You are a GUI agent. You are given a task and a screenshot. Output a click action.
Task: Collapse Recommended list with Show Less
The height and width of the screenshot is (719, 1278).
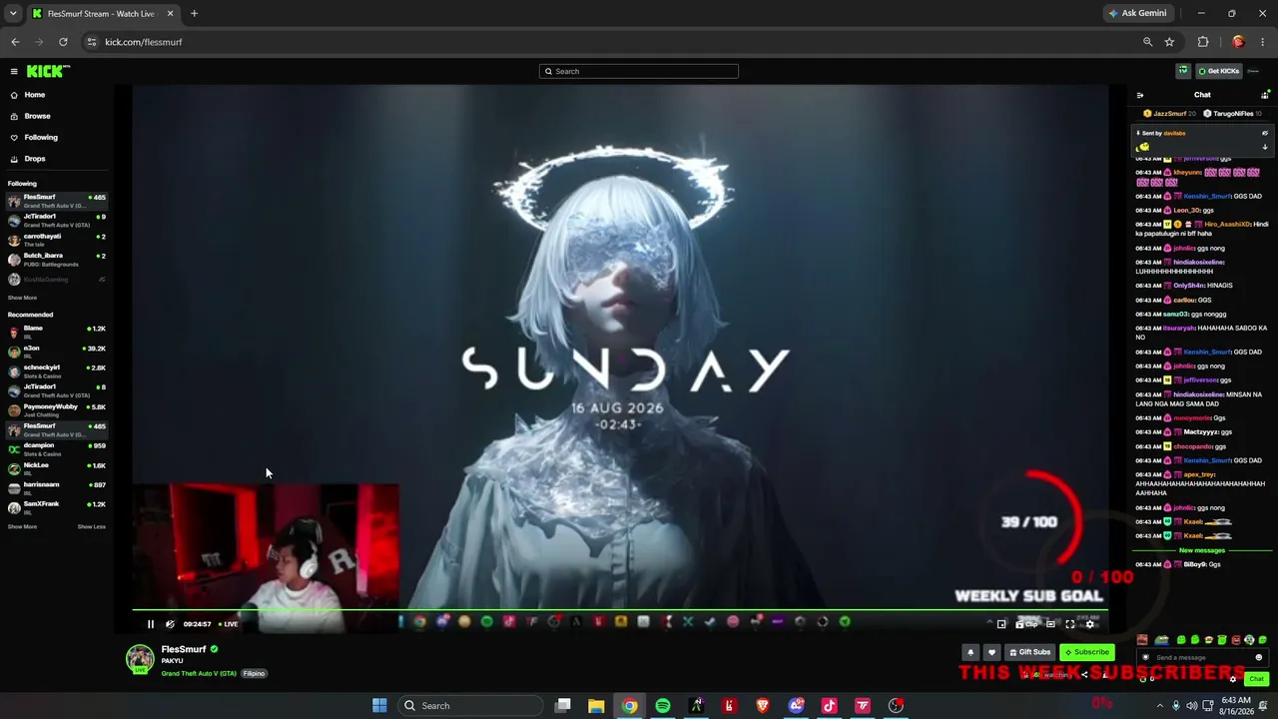coord(92,526)
